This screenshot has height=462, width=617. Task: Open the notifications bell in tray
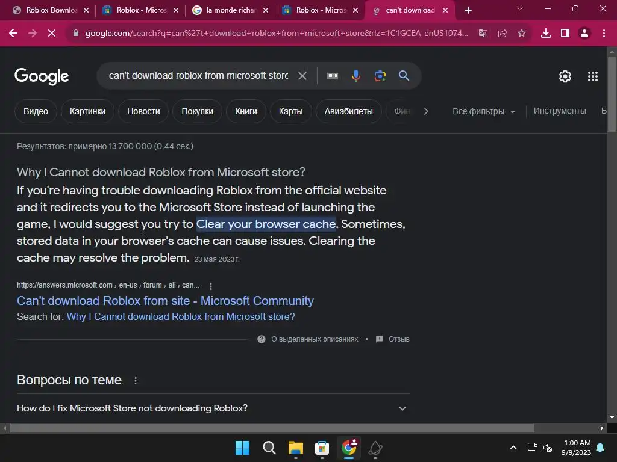click(601, 448)
